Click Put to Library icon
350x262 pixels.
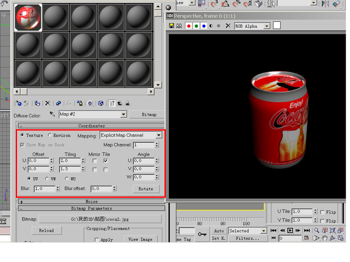pyautogui.click(x=80, y=103)
